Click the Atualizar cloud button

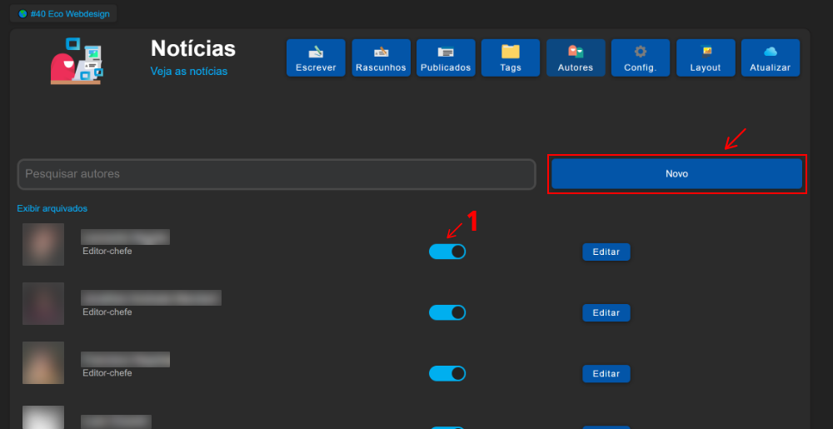click(771, 57)
